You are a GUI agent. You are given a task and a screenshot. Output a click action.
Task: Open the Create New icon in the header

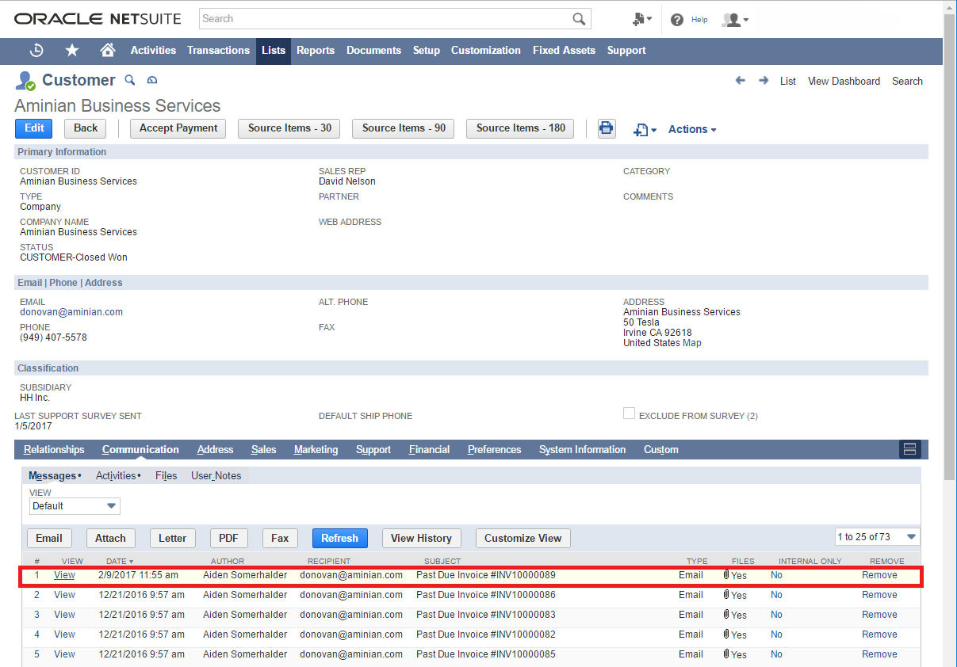(641, 19)
